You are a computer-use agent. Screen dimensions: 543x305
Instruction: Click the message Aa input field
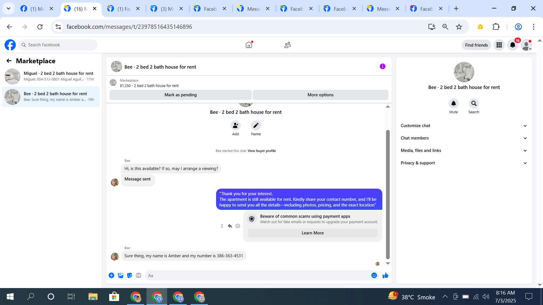tap(257, 276)
